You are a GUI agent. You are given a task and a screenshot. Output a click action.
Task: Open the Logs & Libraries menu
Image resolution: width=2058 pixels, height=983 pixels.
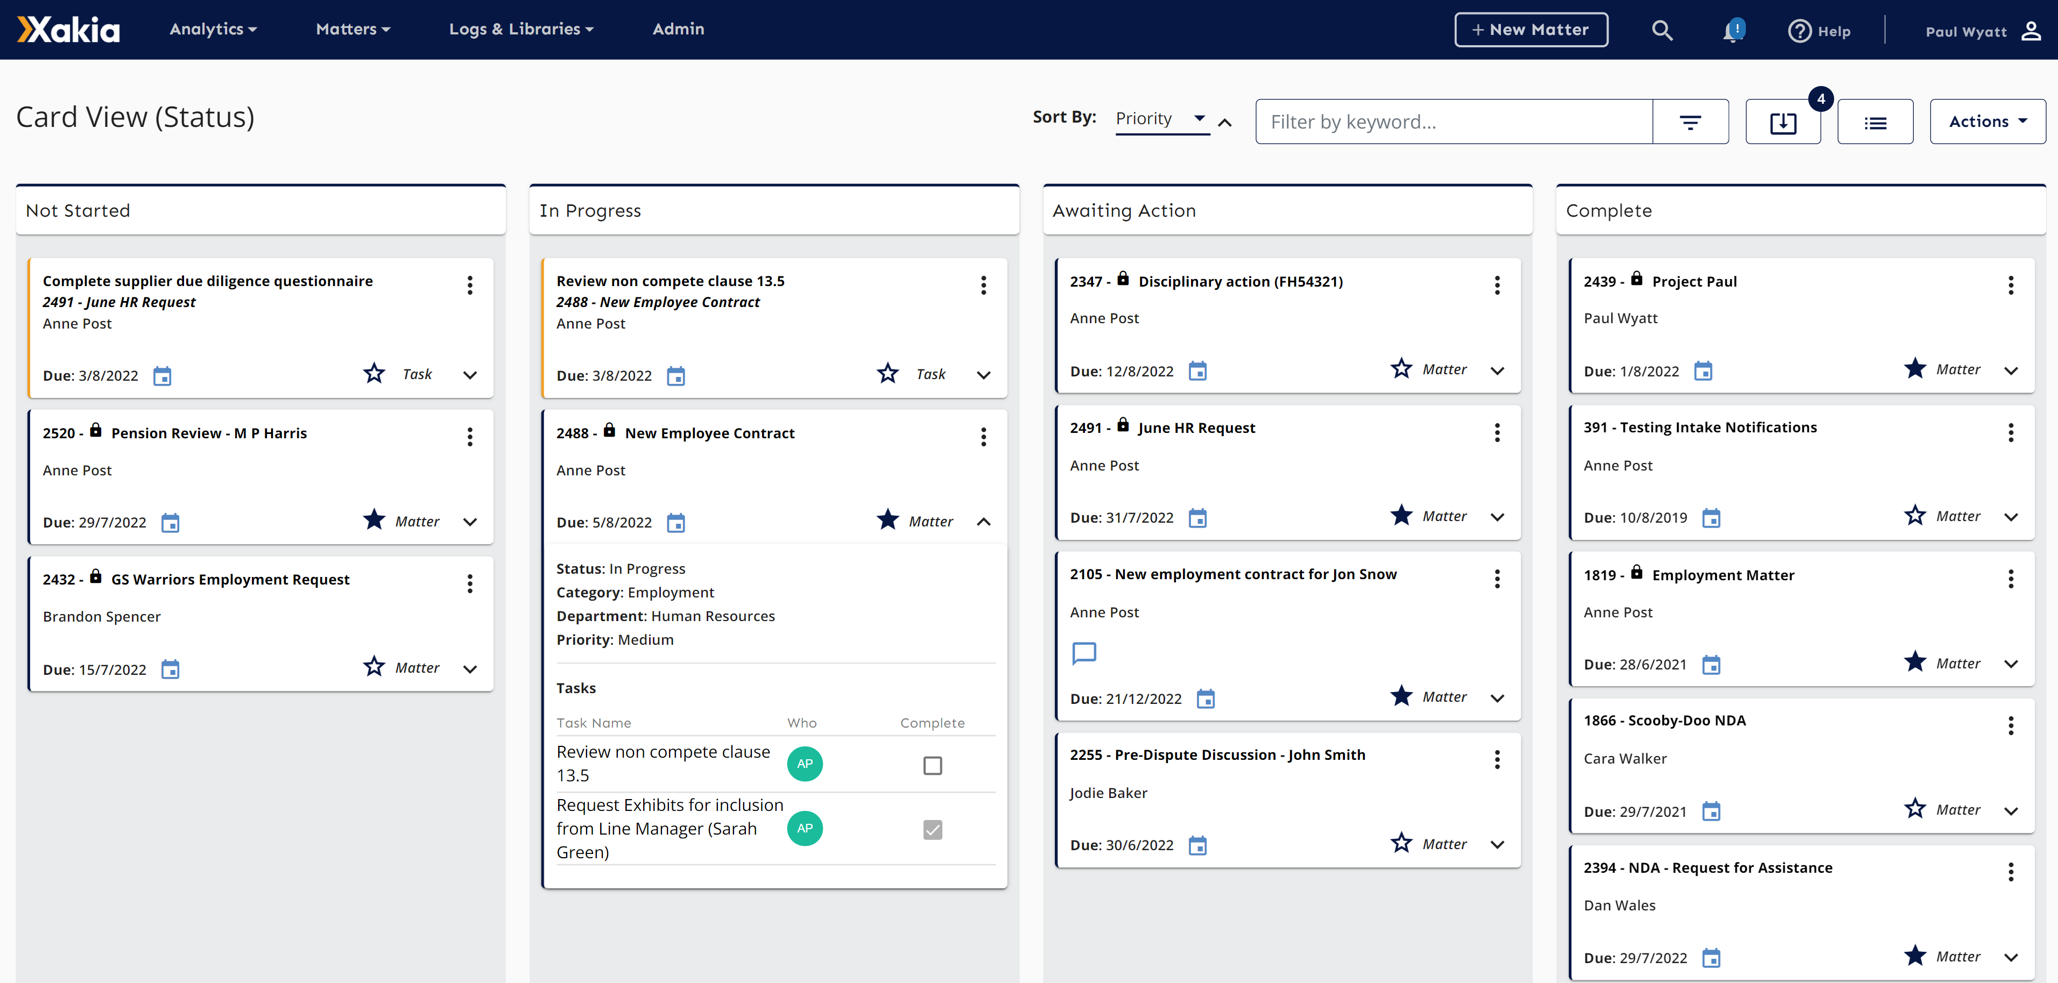[521, 30]
